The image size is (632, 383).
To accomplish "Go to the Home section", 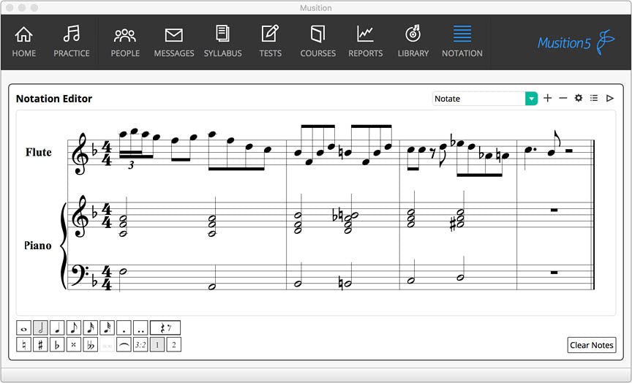I will pos(24,42).
